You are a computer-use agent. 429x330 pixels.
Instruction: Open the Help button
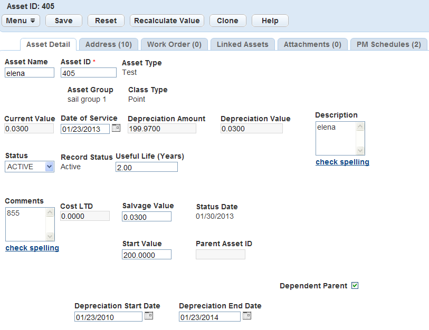coord(270,21)
